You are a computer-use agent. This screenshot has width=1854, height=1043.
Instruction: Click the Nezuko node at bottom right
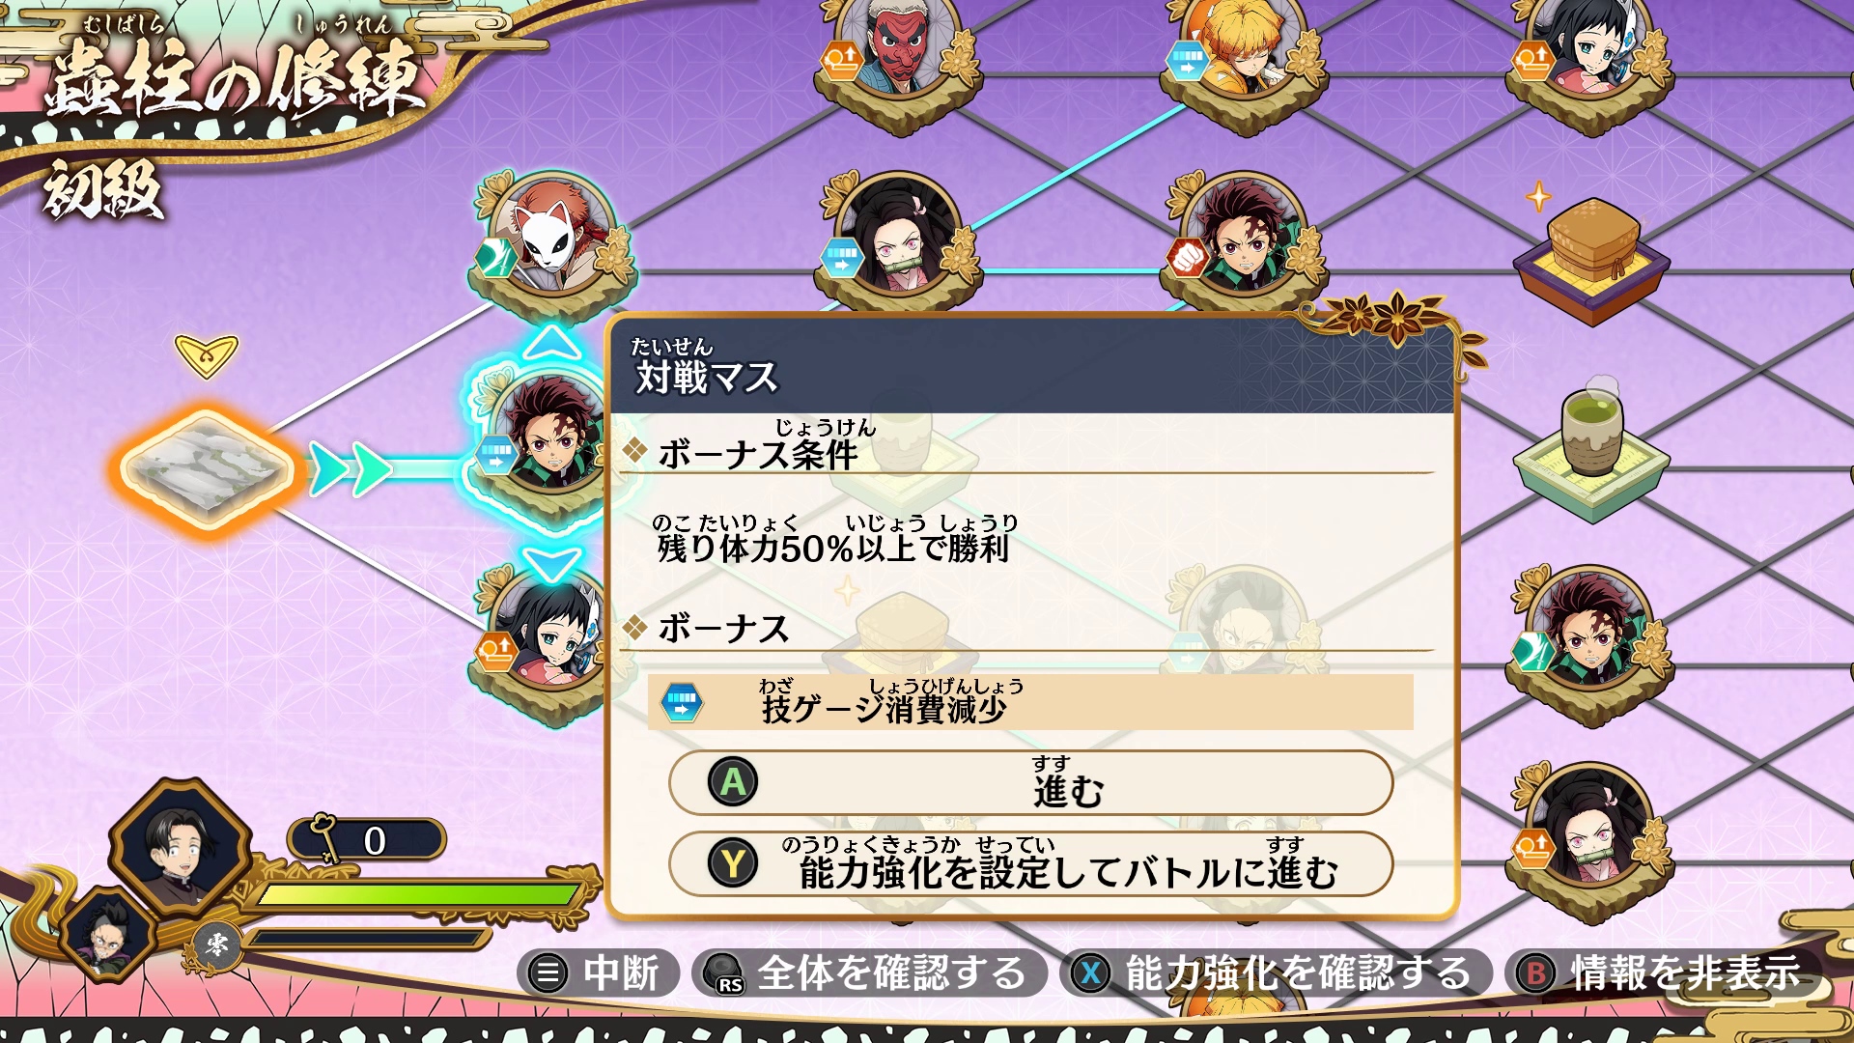[x=1591, y=842]
